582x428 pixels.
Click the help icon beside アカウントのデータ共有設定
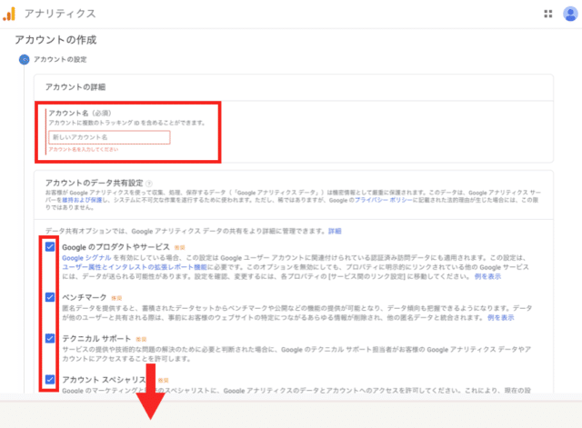(x=149, y=184)
